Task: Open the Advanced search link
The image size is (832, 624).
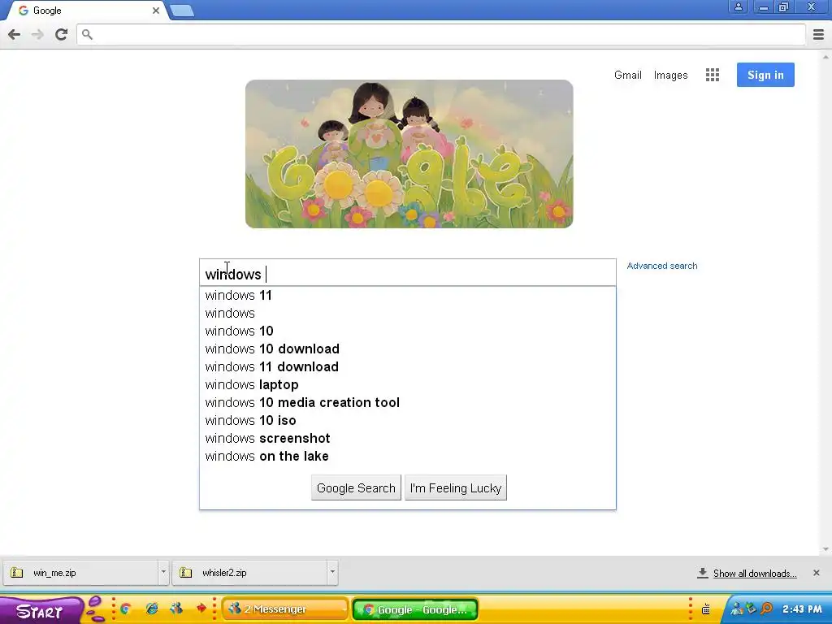Action: [x=662, y=266]
